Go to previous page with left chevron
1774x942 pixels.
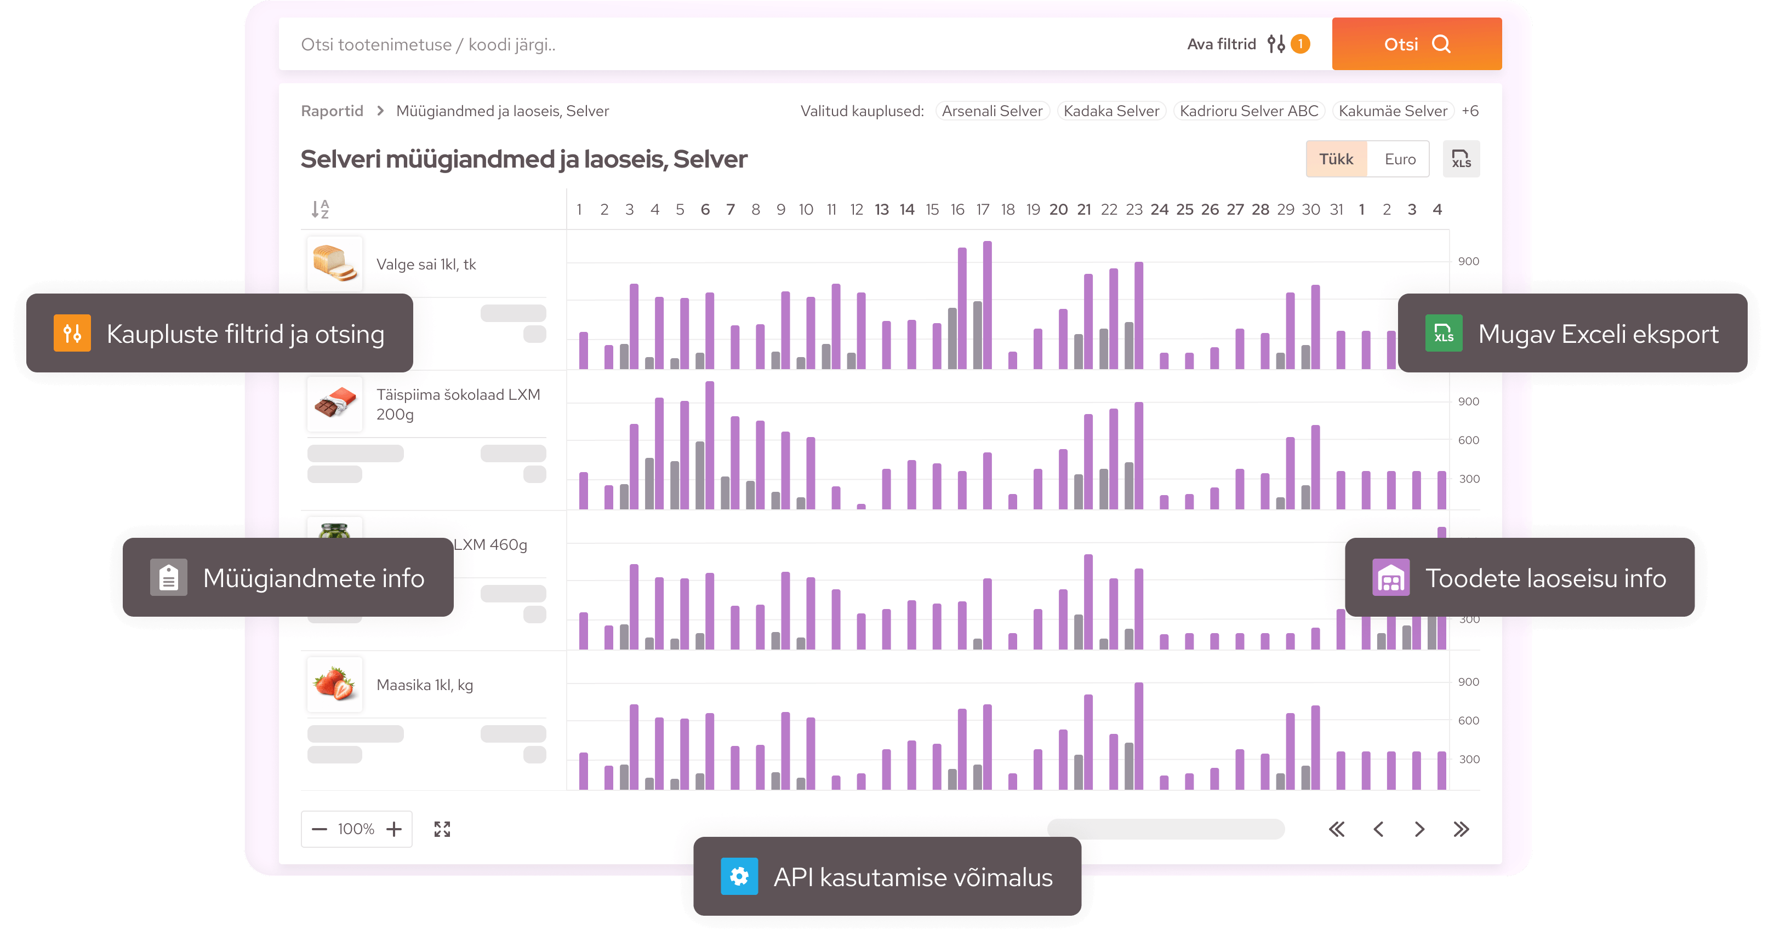click(1378, 829)
